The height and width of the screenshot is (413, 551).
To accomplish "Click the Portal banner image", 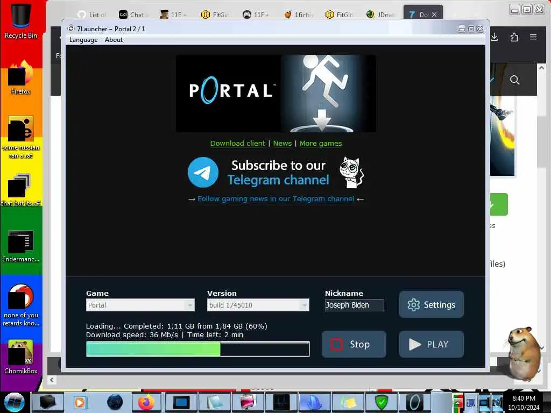I will (276, 94).
